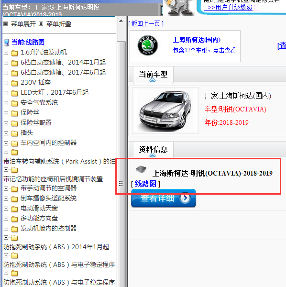Click the 年份:2018-2019 red text

[x=226, y=122]
